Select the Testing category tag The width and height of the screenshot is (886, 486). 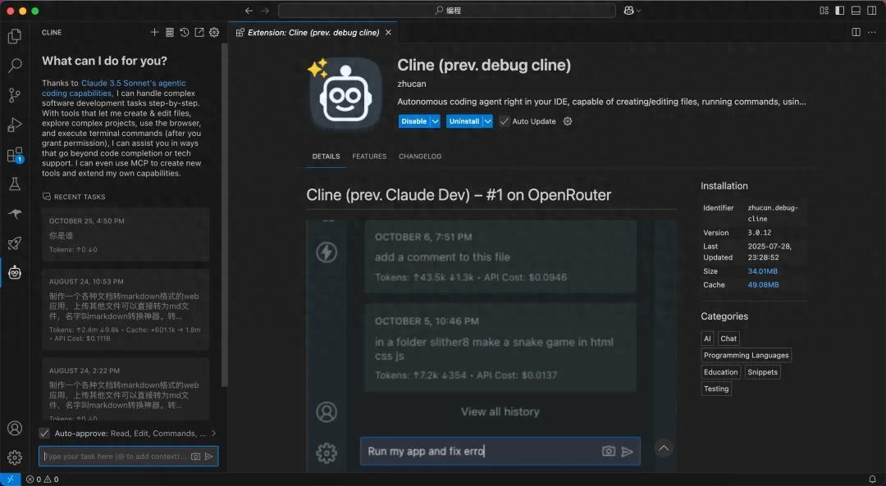pos(716,388)
